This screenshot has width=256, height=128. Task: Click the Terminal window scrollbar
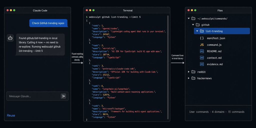point(168,67)
